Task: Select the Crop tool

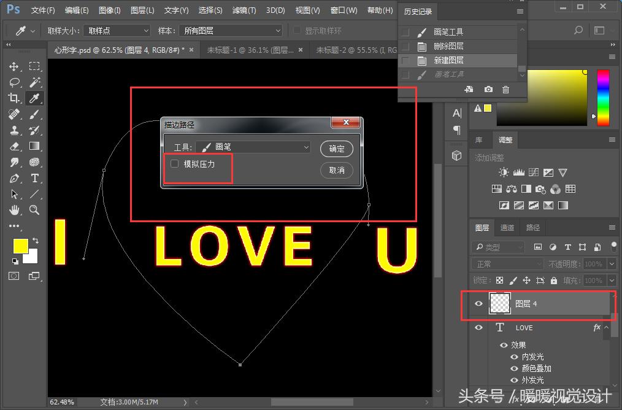Action: pos(15,98)
